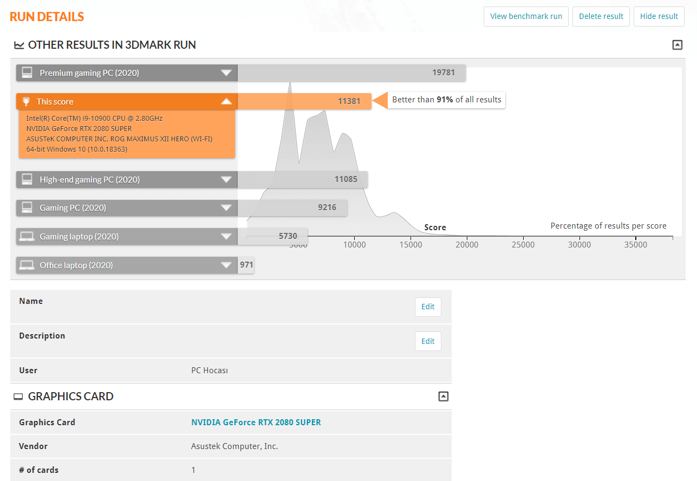Click the Gaming PC (2020) desktop icon

27,208
